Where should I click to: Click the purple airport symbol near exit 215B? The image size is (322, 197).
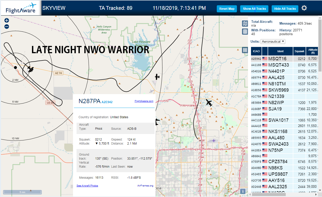pos(214,140)
